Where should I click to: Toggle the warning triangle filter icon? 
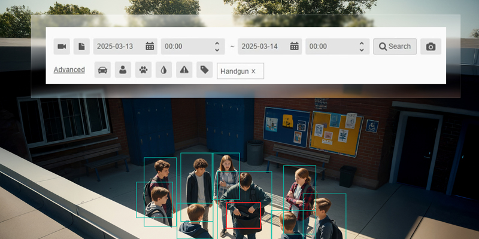pos(184,70)
